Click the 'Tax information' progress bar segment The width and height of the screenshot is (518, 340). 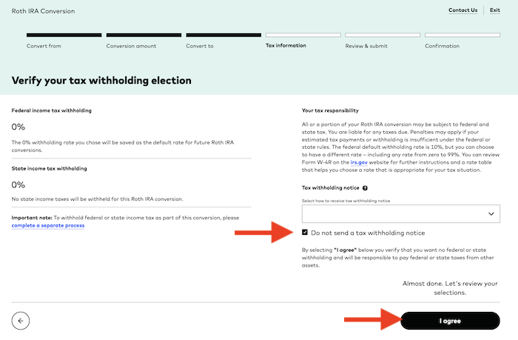pyautogui.click(x=302, y=35)
